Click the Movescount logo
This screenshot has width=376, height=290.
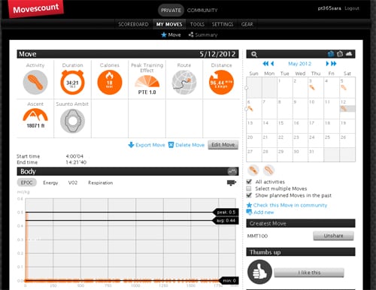point(36,9)
